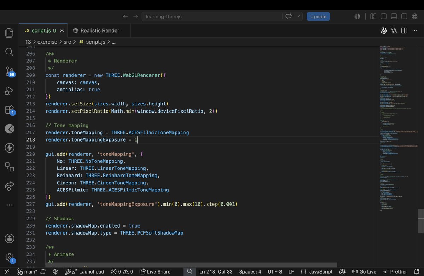Open the Live Share arrow activity icon
The height and width of the screenshot is (276, 424).
coord(10,186)
